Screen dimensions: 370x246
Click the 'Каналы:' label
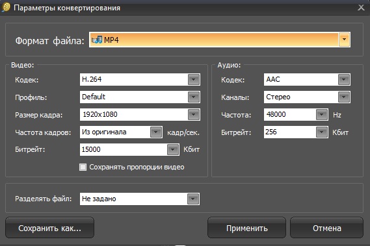pos(235,97)
